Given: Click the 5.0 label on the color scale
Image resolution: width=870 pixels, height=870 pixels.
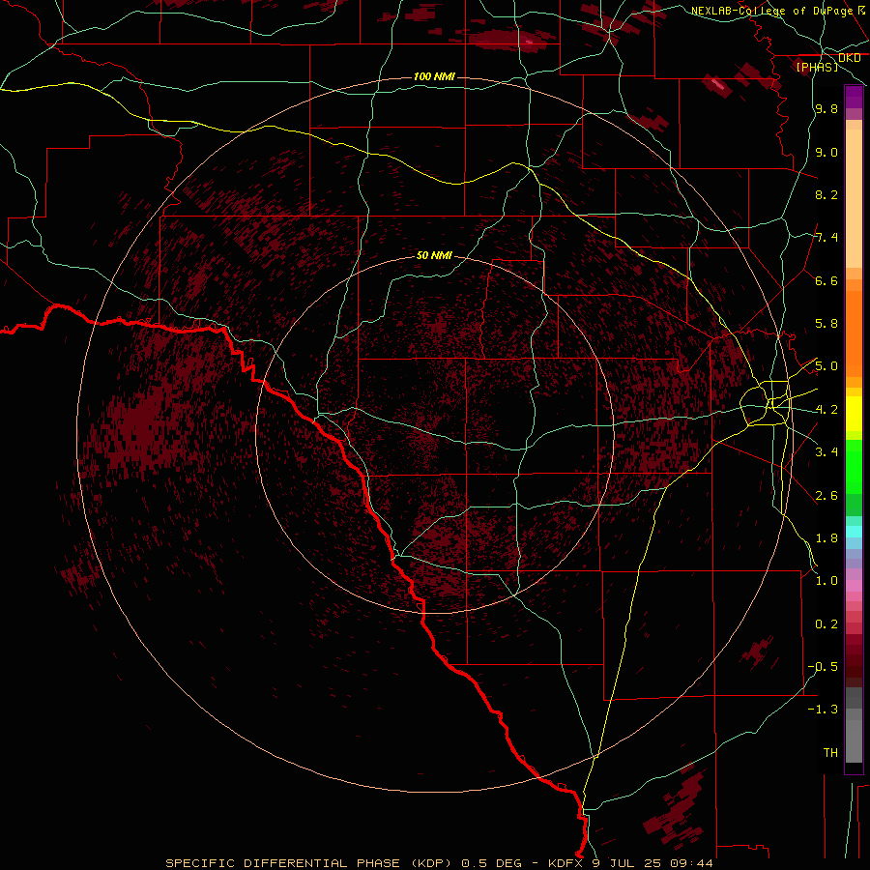Looking at the screenshot, I should point(826,366).
